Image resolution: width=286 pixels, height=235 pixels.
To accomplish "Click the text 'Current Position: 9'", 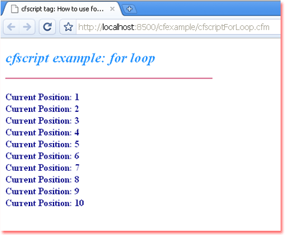I will coord(42,191).
